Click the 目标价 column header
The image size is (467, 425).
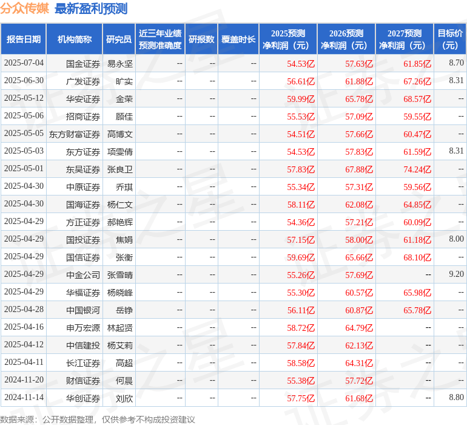tap(450, 39)
